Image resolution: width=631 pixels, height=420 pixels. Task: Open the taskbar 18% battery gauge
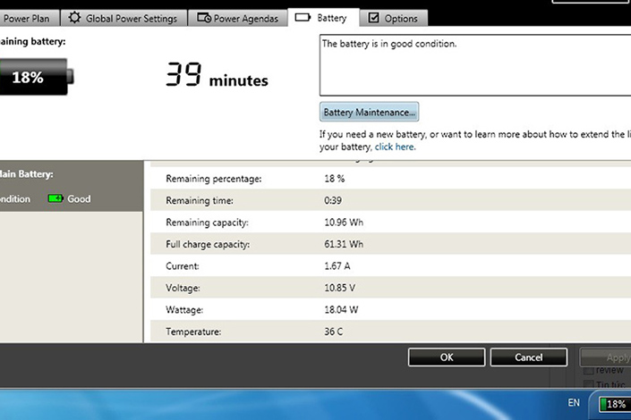(613, 404)
